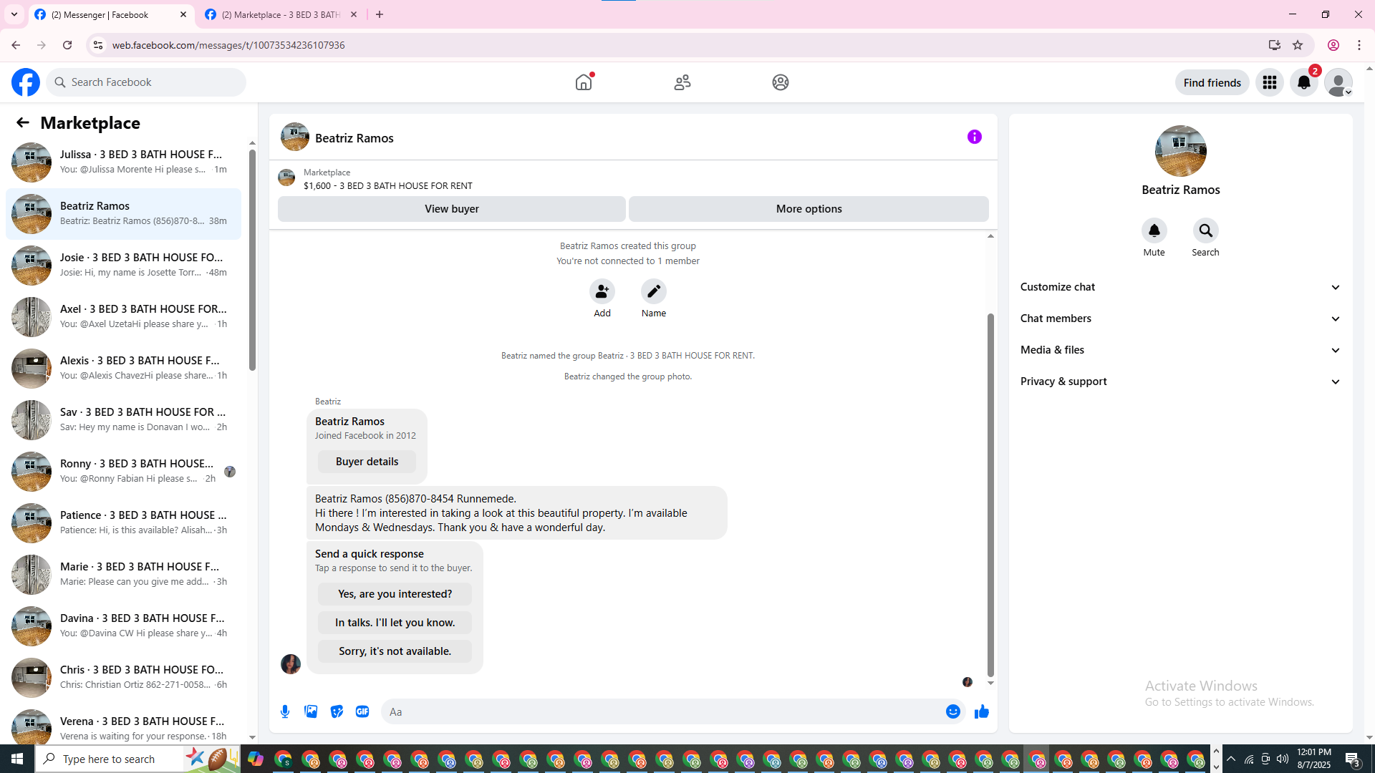The image size is (1375, 773).
Task: Expand the Customize chat section
Action: click(x=1180, y=287)
